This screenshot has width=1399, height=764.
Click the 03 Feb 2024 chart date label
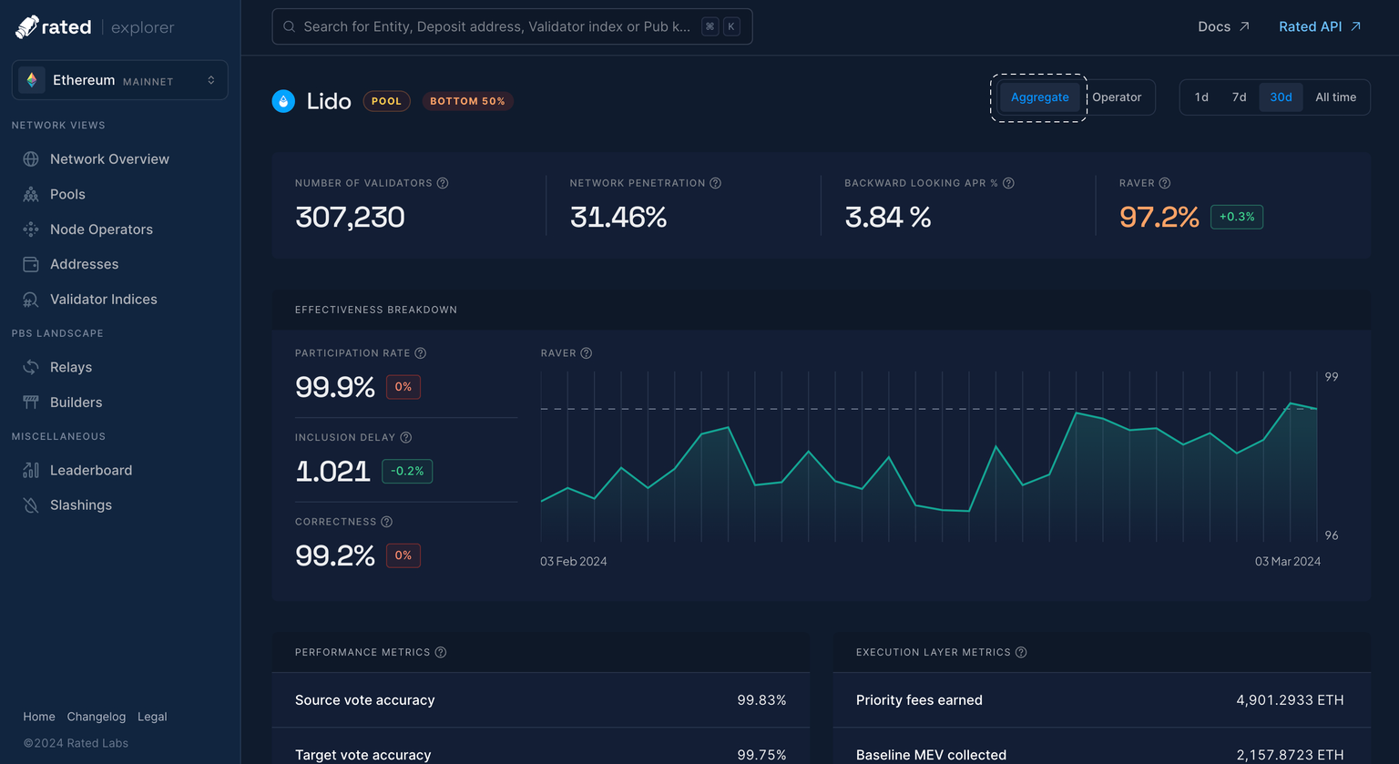(x=574, y=562)
